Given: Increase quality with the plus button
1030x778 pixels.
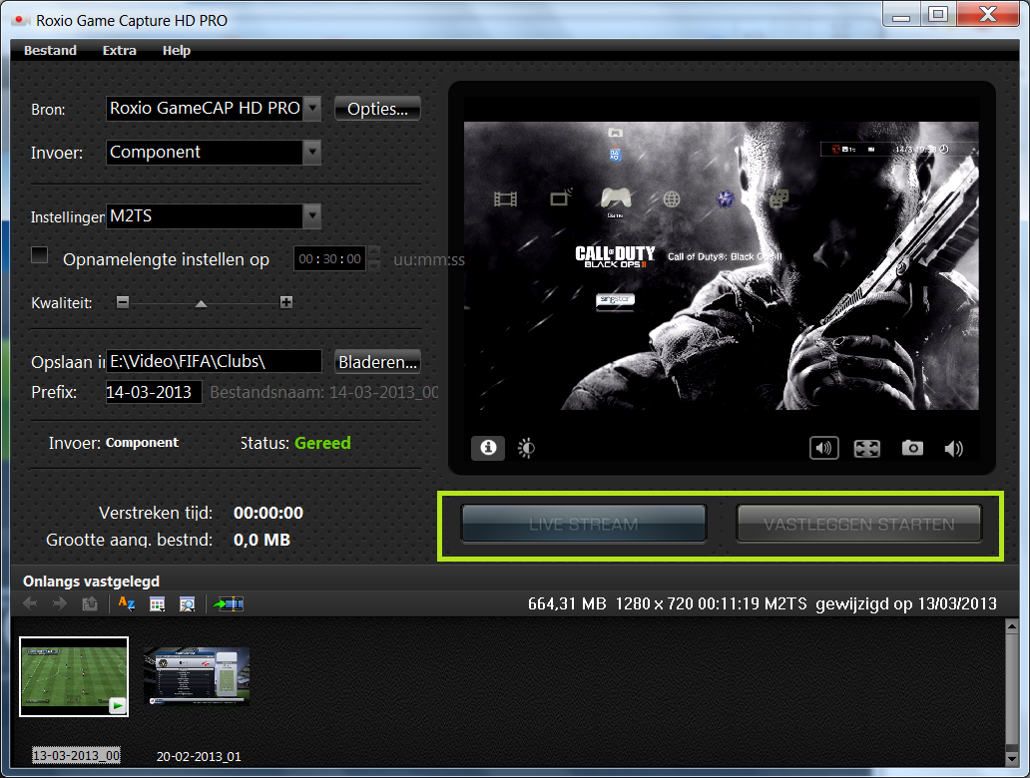Looking at the screenshot, I should pyautogui.click(x=286, y=302).
